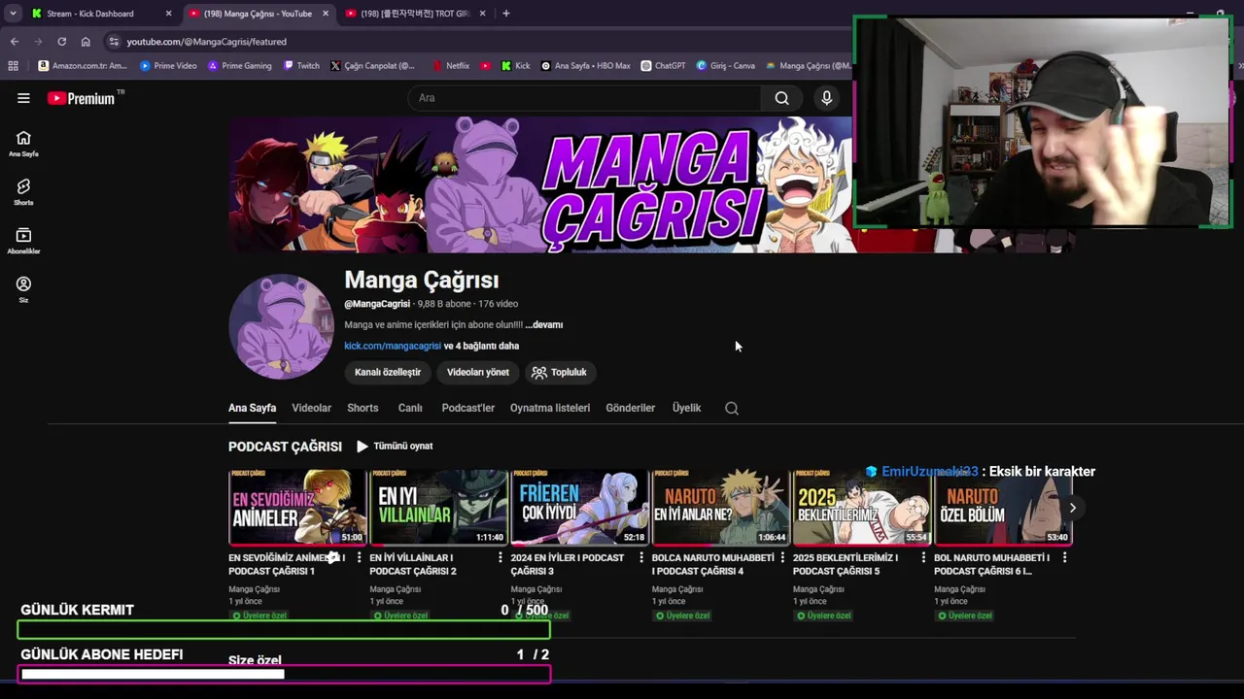Open Amazon.com.tr bookmark
This screenshot has height=699, width=1244.
click(83, 66)
